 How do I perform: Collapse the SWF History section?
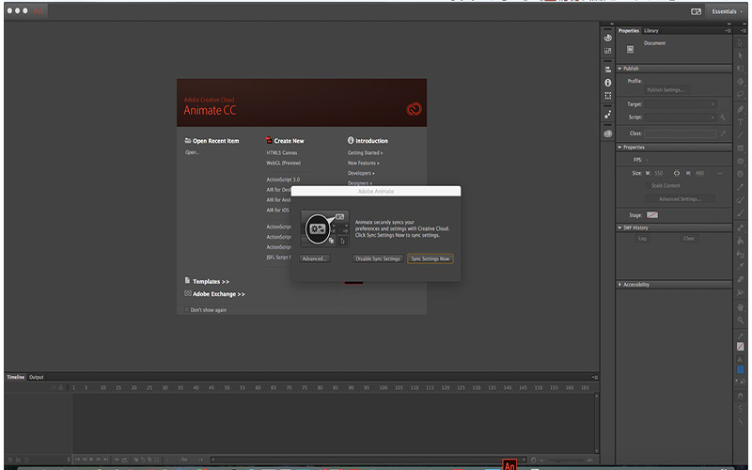click(619, 227)
